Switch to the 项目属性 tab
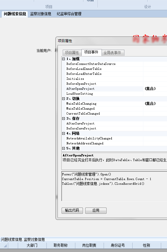167x252 pixels. coord(72,53)
